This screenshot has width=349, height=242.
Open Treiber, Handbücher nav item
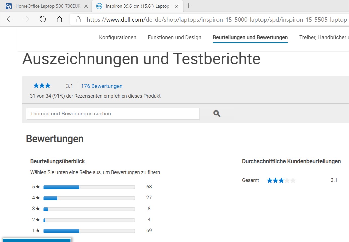[x=324, y=37]
